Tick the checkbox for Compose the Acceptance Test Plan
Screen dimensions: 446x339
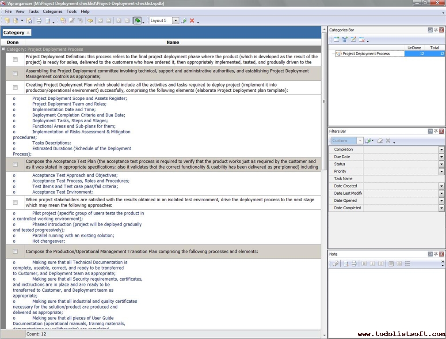pos(15,164)
